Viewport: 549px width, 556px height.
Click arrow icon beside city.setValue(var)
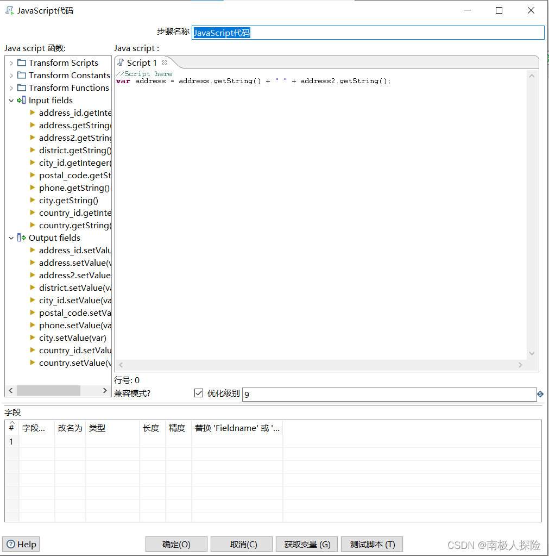[x=33, y=338]
